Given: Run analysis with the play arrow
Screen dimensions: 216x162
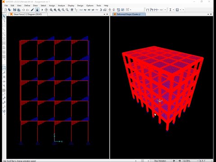Looking at the screenshot, I should coord(42,10).
